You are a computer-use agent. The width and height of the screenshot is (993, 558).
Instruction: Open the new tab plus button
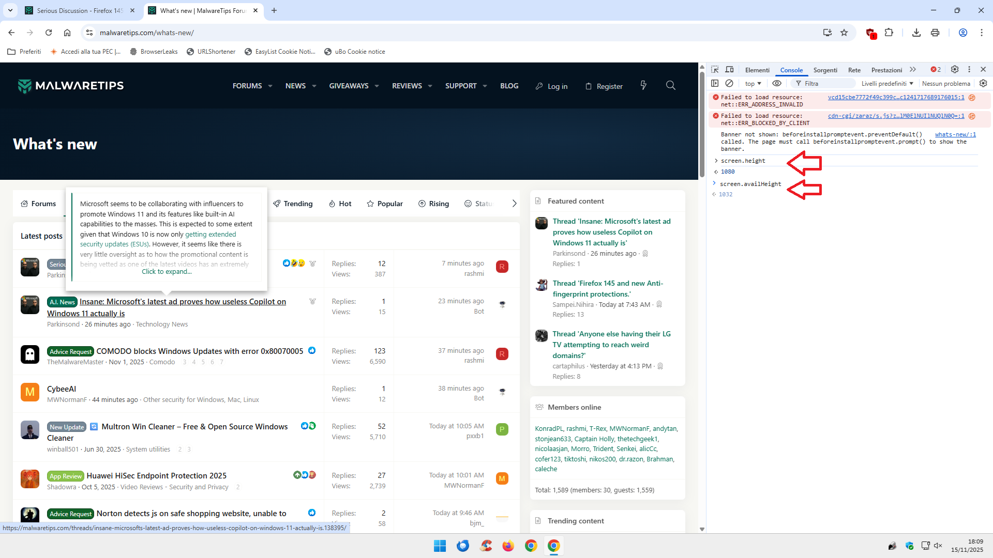[x=274, y=10]
